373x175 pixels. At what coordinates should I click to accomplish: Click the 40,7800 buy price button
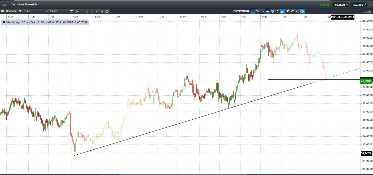pos(359,5)
